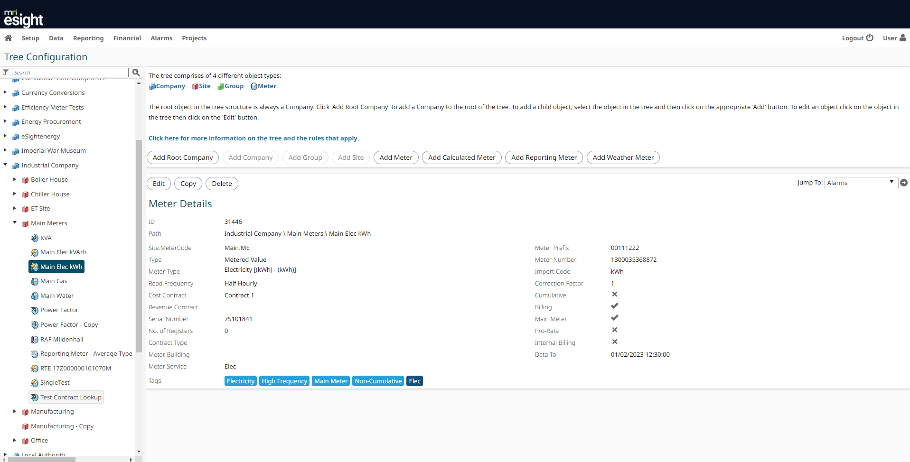Screen dimensions: 910x462
Task: Click the Chiller House site icon
Action: tap(25, 194)
